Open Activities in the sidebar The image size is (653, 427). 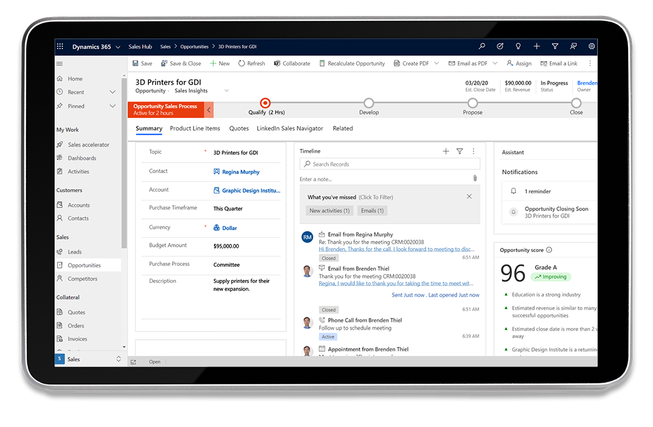tap(78, 171)
